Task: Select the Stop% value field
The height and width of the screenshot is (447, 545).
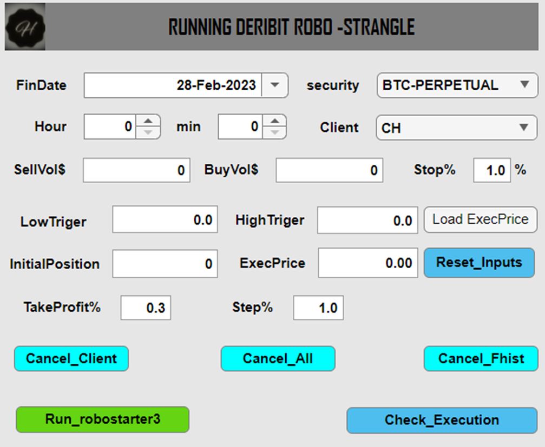Action: 491,171
